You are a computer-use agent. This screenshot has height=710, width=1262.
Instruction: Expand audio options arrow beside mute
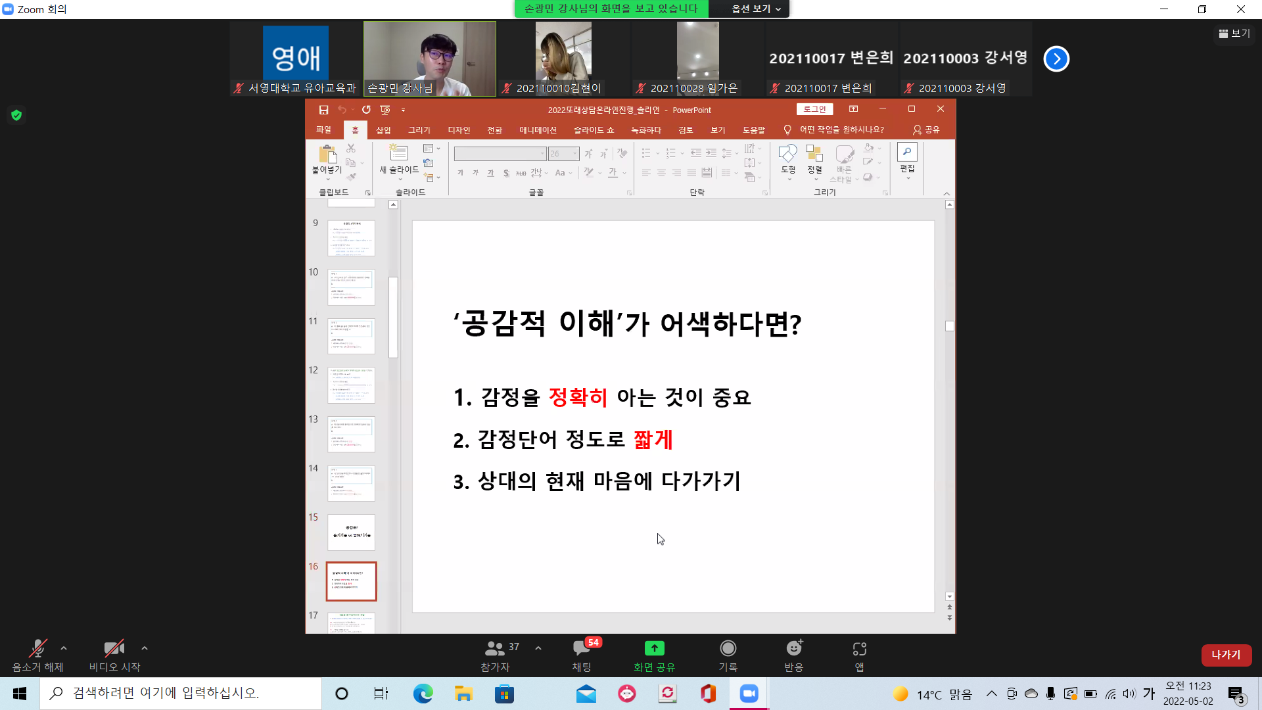64,648
